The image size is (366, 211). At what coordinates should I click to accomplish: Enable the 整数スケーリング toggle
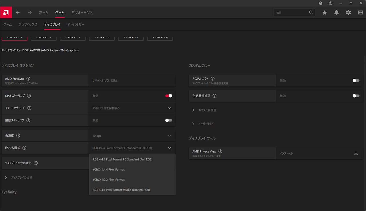pos(169,120)
